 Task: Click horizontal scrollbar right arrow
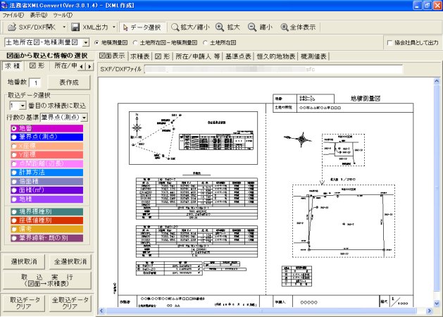tap(430, 311)
